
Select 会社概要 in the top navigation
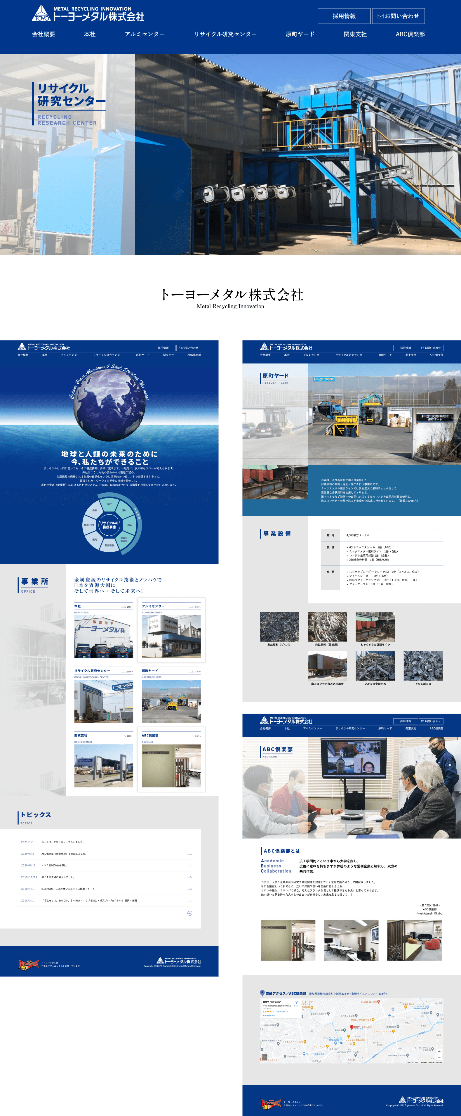pos(43,34)
